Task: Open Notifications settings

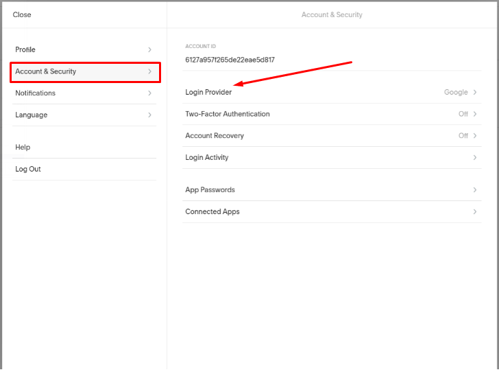Action: 84,93
